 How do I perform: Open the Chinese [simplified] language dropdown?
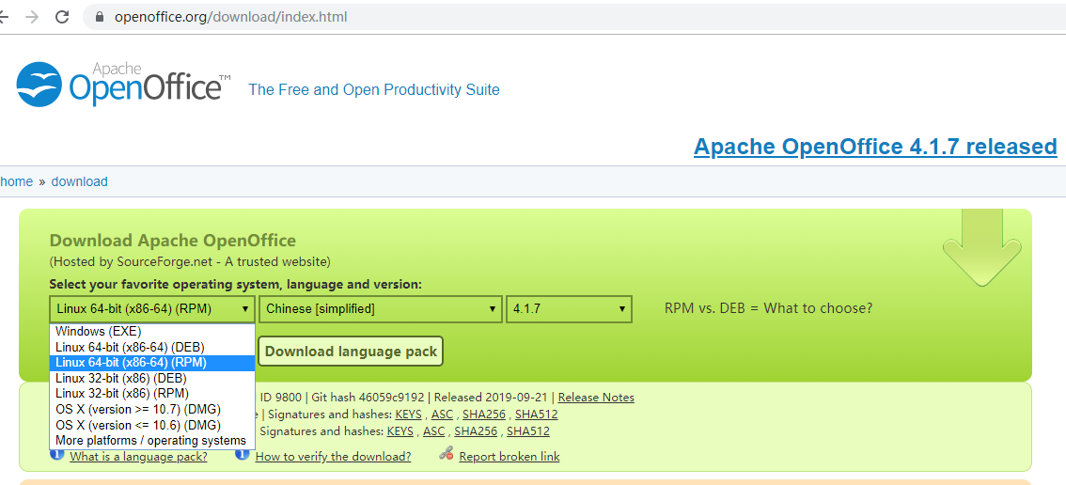coord(381,309)
